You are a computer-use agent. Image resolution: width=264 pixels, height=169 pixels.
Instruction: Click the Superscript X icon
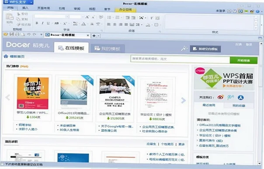point(65,24)
